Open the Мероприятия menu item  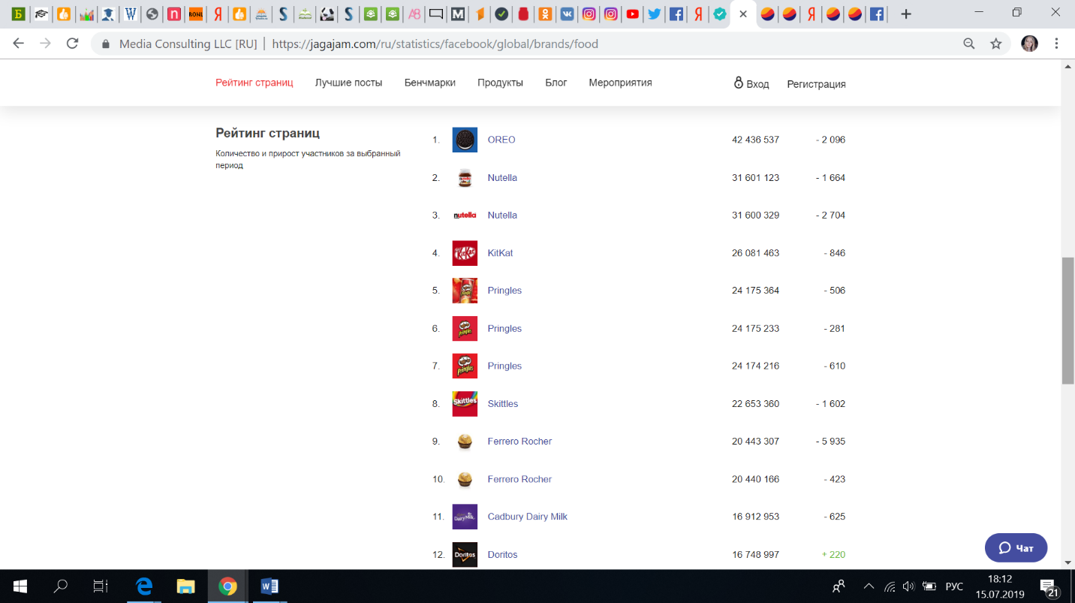pos(620,83)
